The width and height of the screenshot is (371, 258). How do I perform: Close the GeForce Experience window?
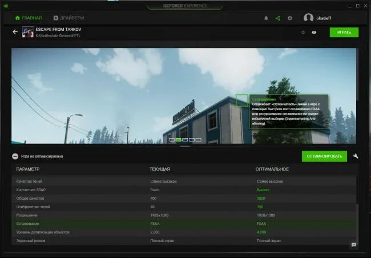365,6
